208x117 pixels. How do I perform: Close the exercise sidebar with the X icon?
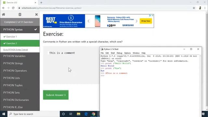coord(36,14)
